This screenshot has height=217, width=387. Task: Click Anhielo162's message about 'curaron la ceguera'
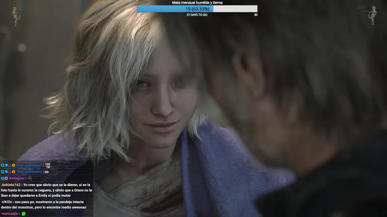point(47,190)
